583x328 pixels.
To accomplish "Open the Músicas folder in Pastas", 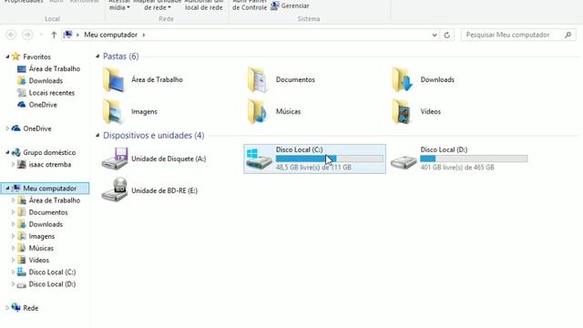I will click(x=274, y=111).
